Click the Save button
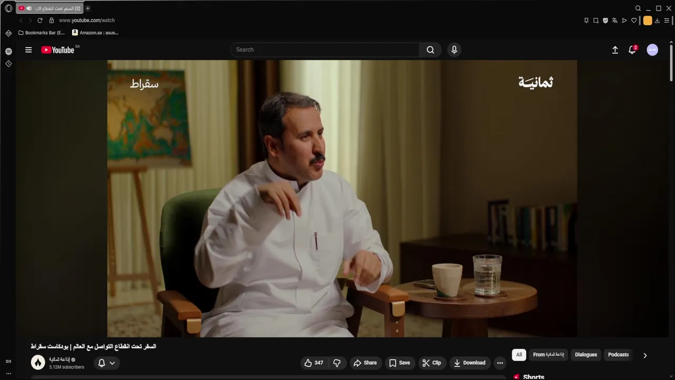Viewport: 675px width, 380px height. point(399,363)
